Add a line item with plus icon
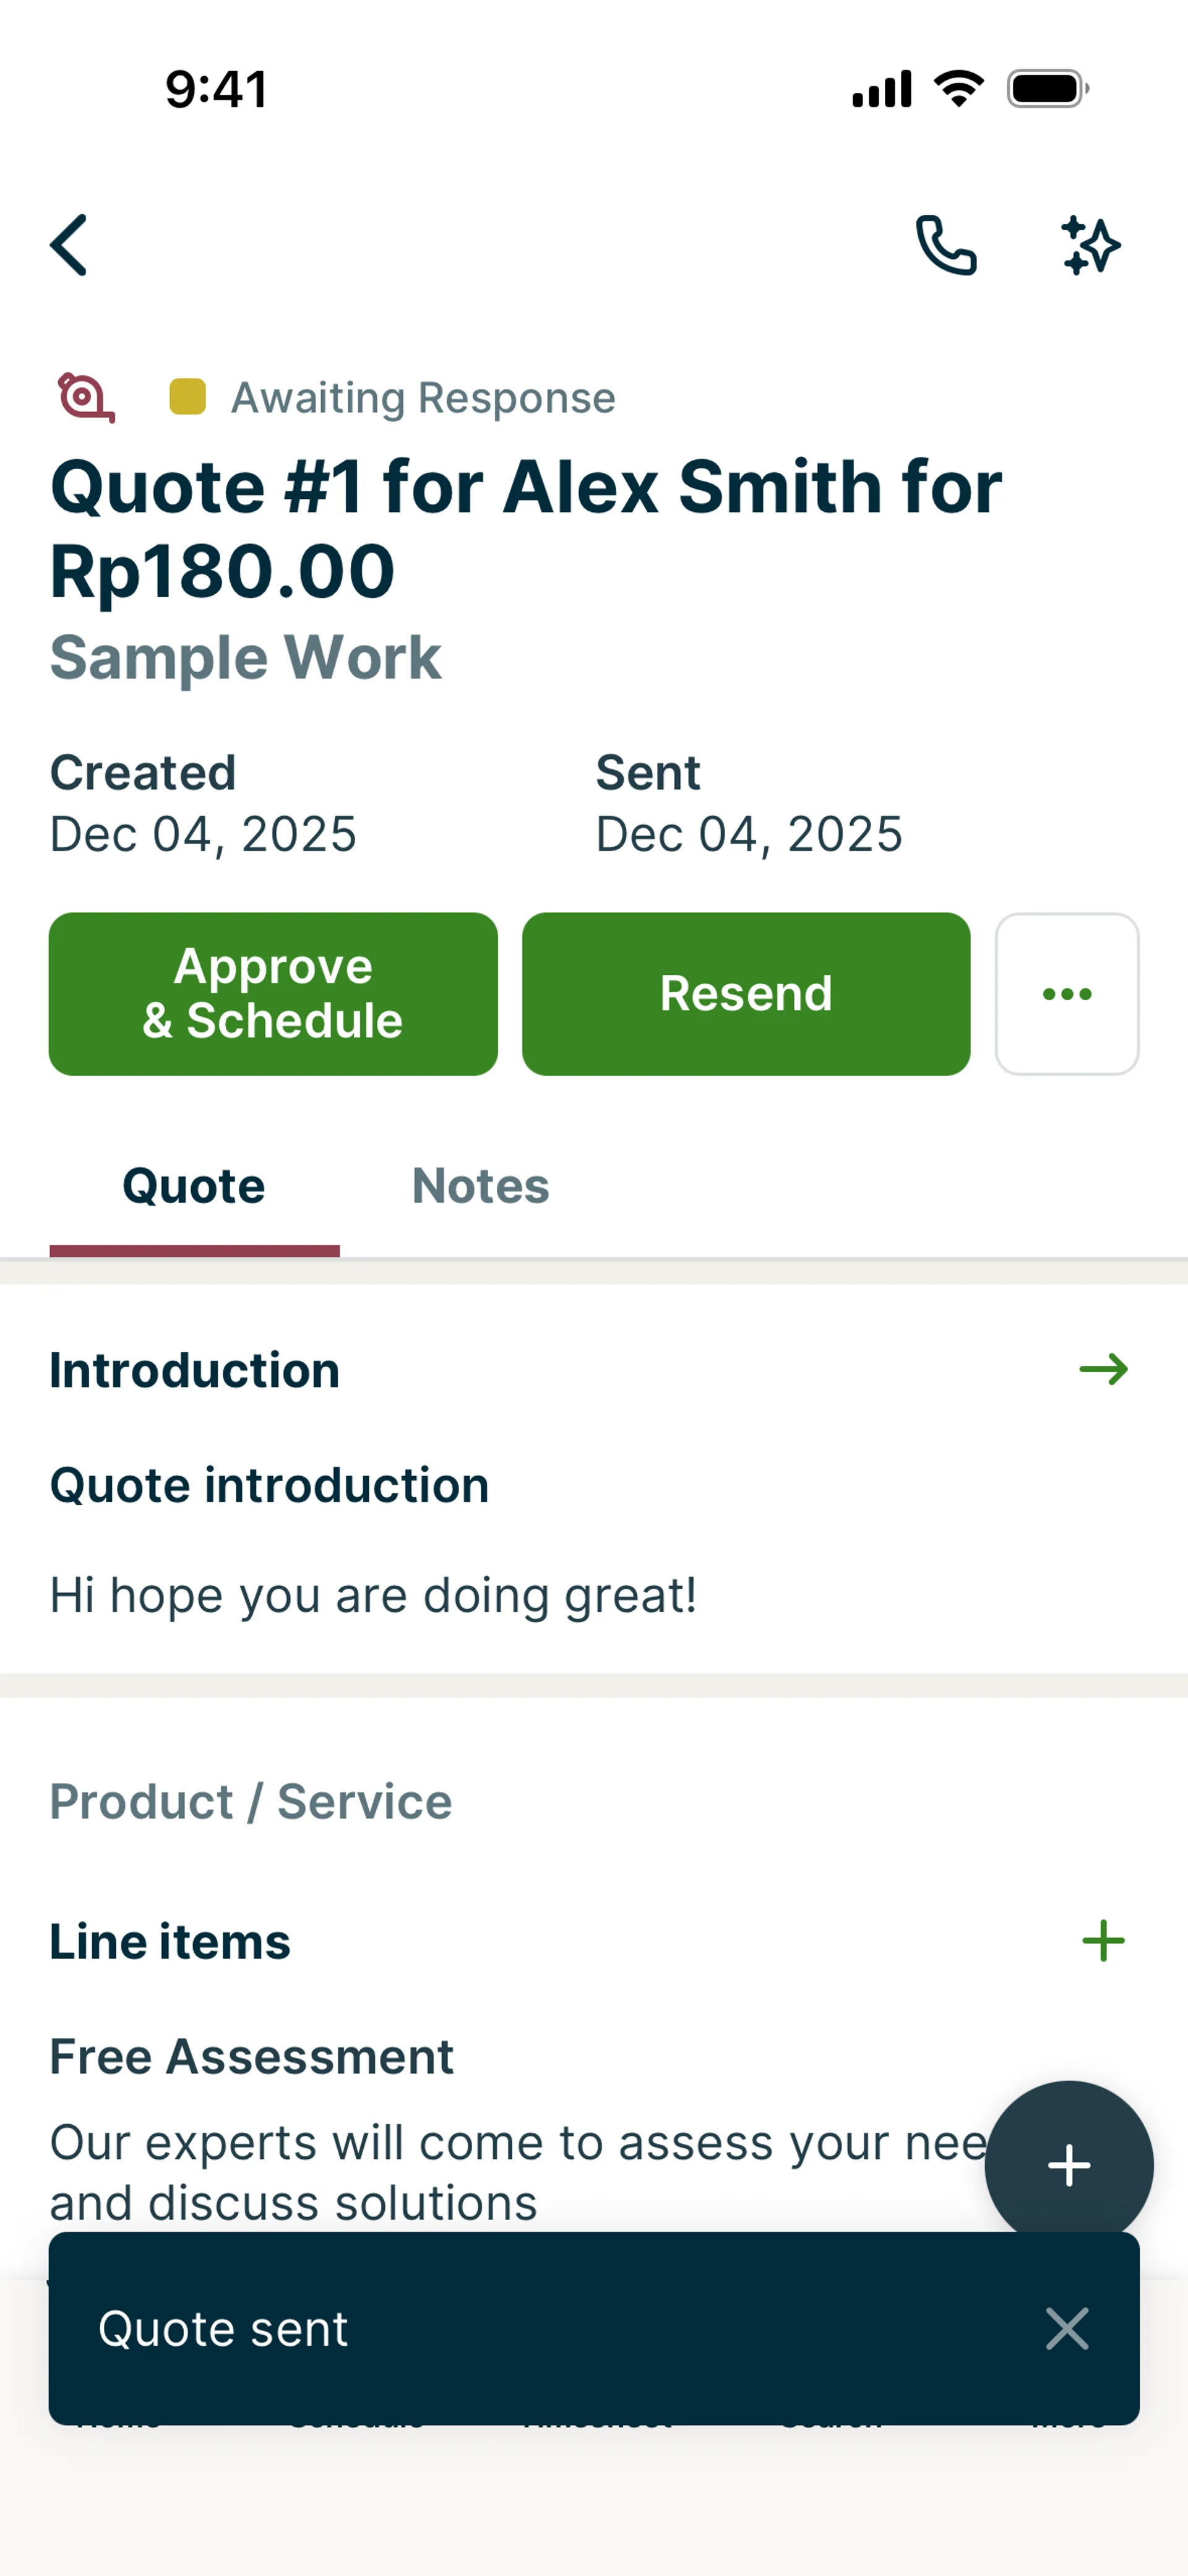Image resolution: width=1188 pixels, height=2576 pixels. pyautogui.click(x=1103, y=1941)
